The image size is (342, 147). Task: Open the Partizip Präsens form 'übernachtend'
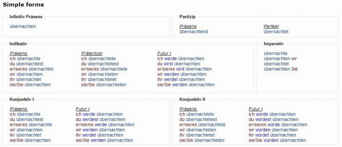click(x=194, y=32)
